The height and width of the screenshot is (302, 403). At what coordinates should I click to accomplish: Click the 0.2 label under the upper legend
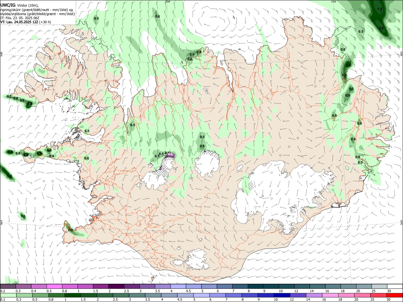click(2, 291)
